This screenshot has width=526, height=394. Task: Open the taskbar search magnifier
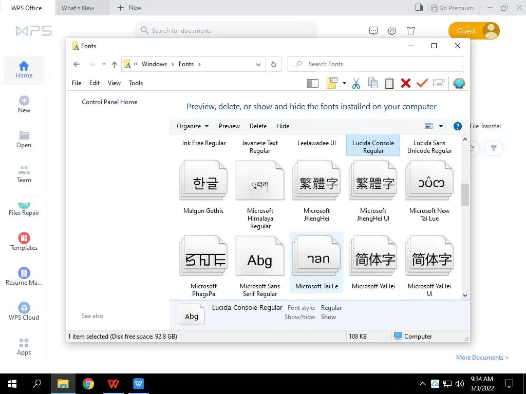click(37, 384)
